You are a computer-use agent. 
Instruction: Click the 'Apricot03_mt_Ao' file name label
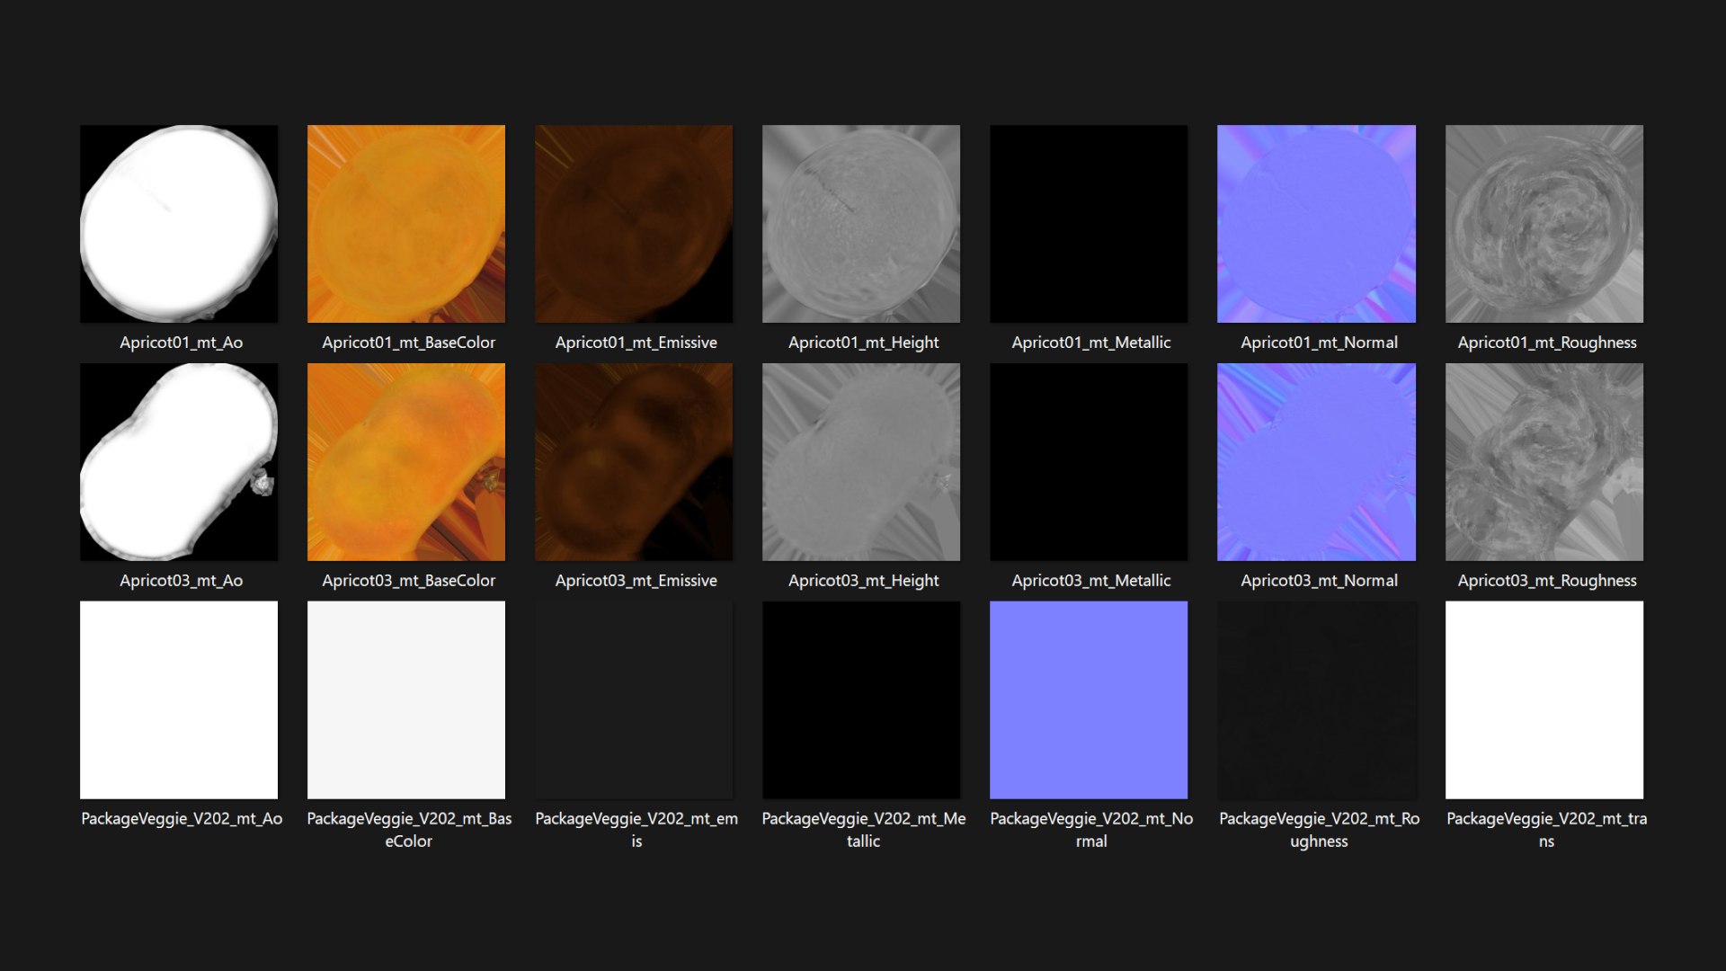point(182,581)
